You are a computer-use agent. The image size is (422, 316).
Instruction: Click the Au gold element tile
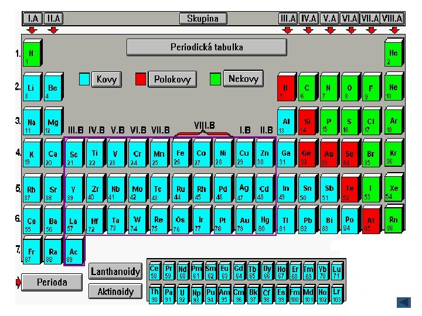[244, 220]
